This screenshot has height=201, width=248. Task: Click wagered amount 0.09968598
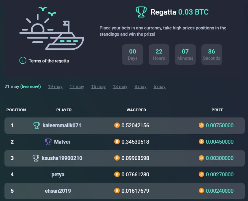point(135,158)
